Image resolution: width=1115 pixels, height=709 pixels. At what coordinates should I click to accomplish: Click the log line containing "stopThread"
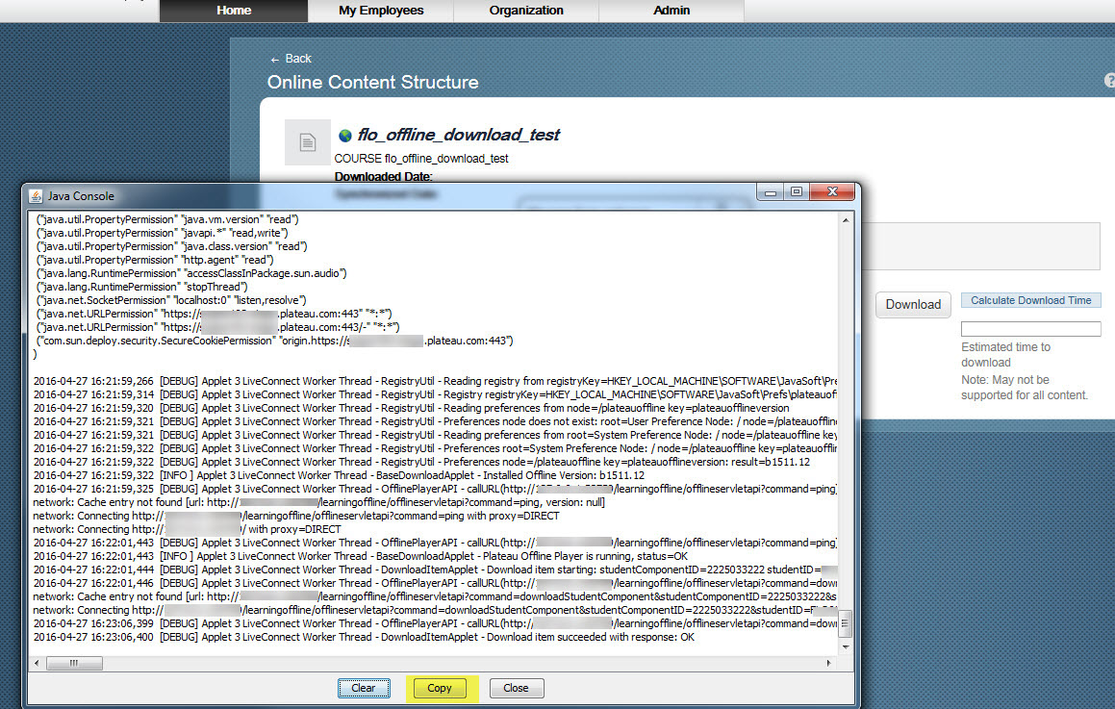point(142,288)
